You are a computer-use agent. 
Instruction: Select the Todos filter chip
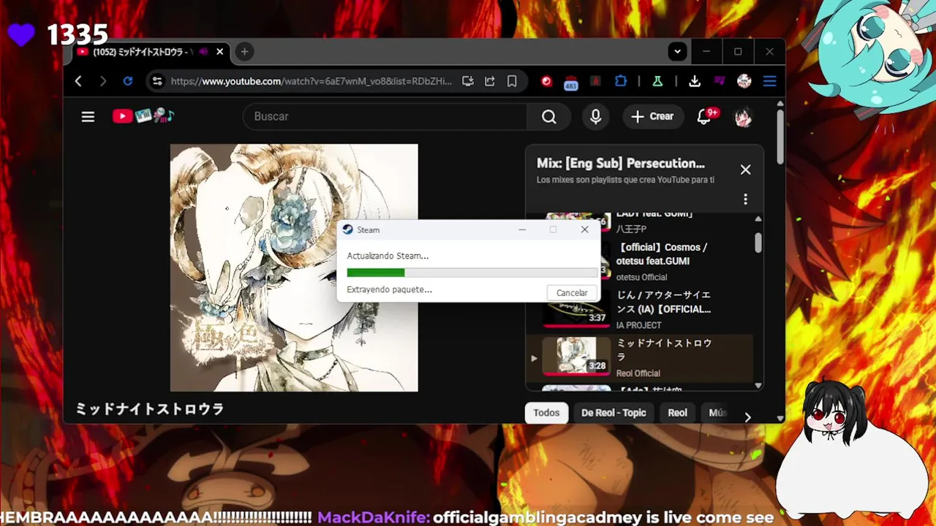click(546, 413)
